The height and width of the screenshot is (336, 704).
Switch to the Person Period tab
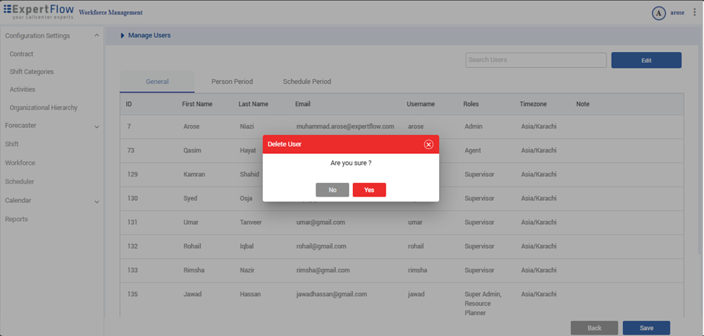232,82
